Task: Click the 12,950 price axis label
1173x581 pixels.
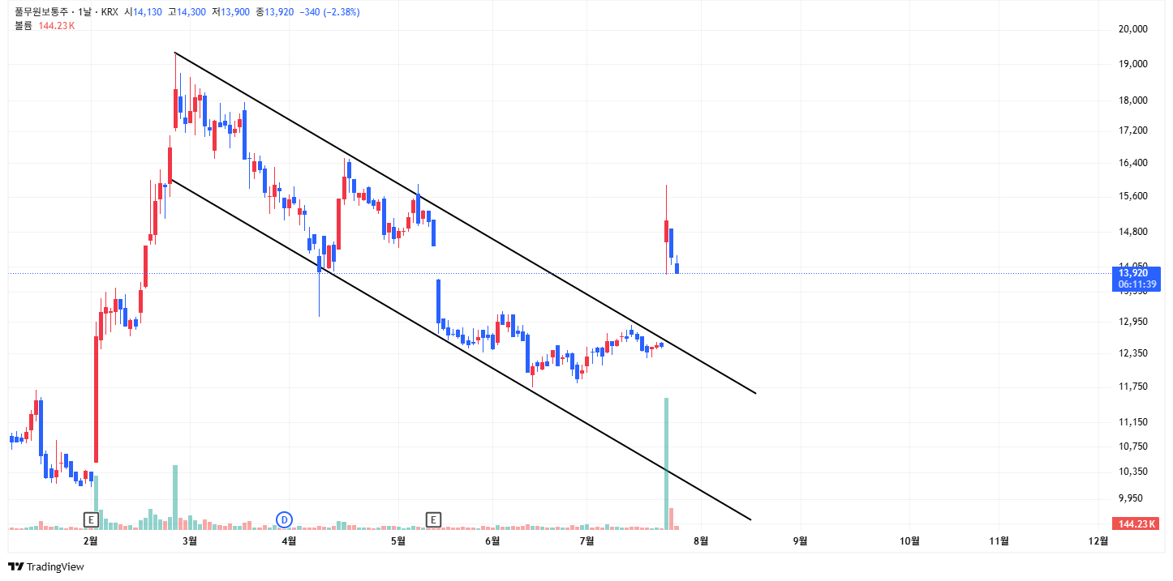Action: (1132, 322)
